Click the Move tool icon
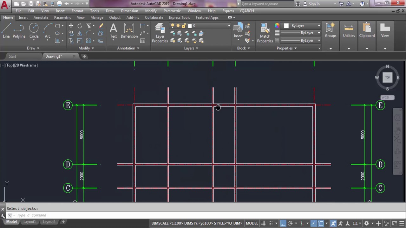This screenshot has height=228, width=406. point(71,26)
